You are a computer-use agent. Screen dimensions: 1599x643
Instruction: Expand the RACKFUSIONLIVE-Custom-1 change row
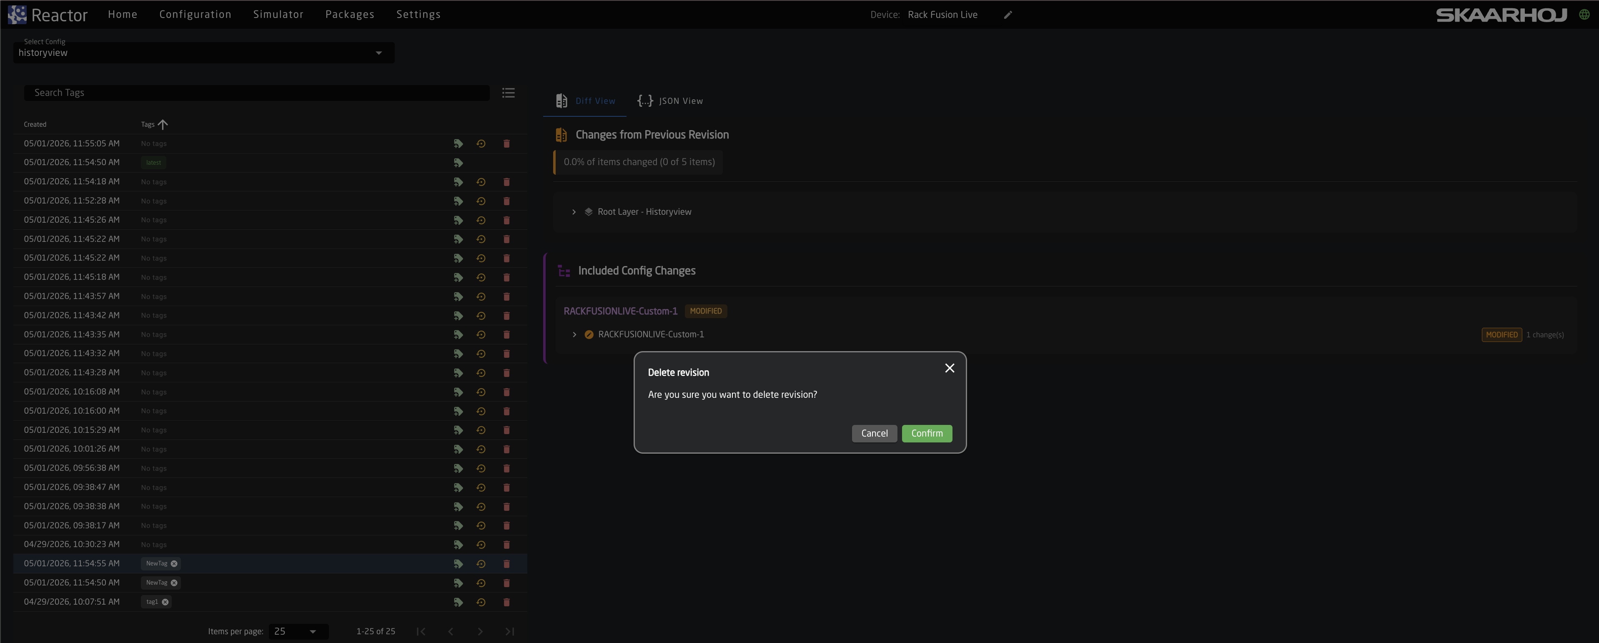574,334
